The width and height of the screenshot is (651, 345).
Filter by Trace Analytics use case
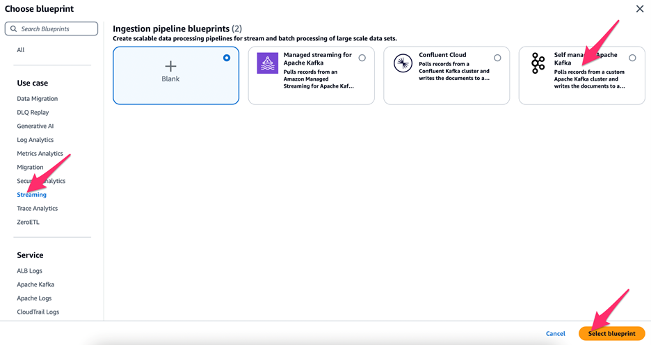[x=38, y=208]
